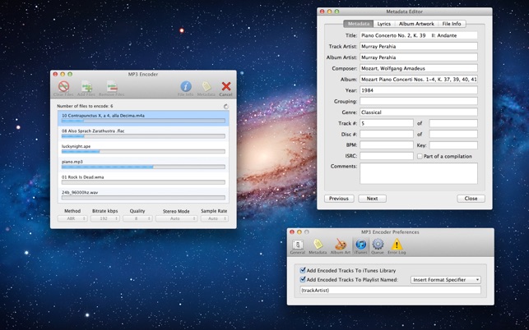Image resolution: width=529 pixels, height=330 pixels.
Task: Open the Album Art preferences pane
Action: 340,246
